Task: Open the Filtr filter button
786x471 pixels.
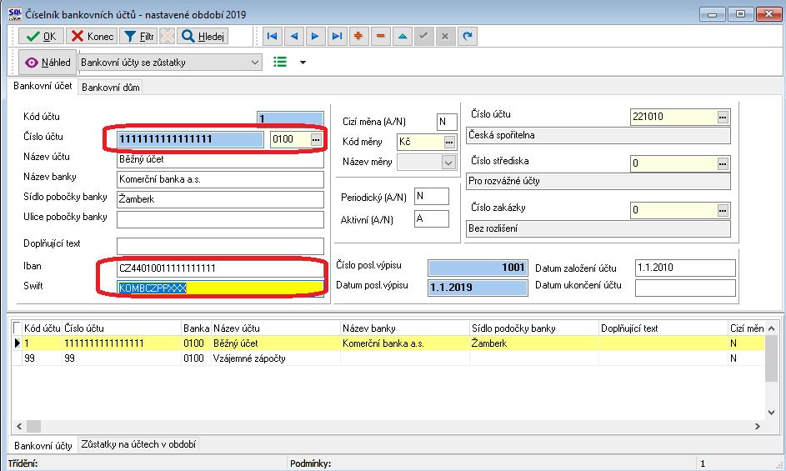Action: [138, 36]
